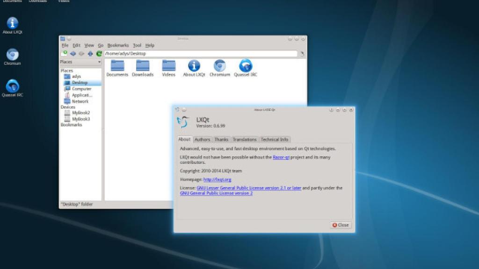Open the Bookmarks menu

(x=118, y=45)
